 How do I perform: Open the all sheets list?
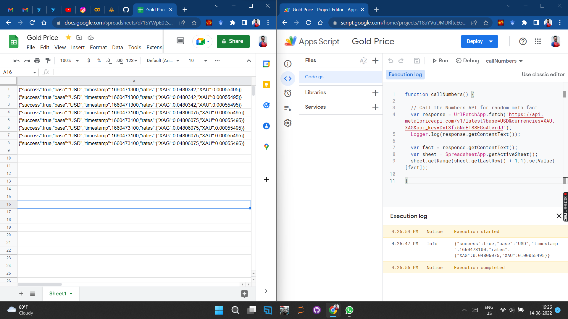click(x=33, y=294)
